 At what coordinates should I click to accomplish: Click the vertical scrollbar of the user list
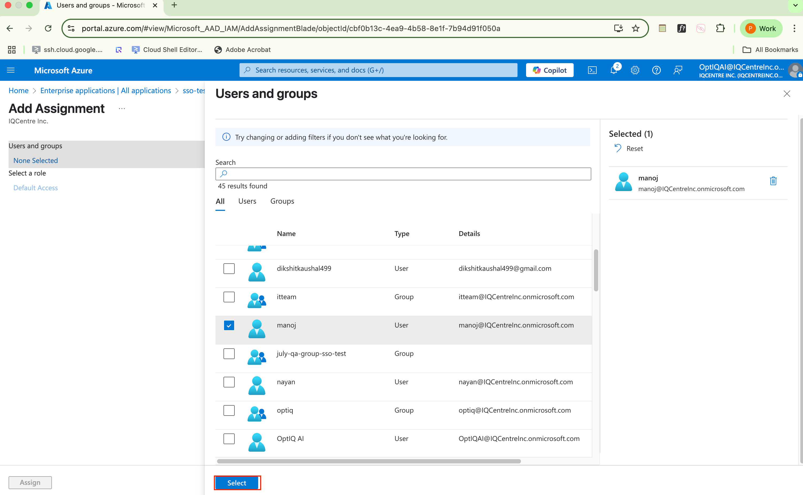pyautogui.click(x=596, y=270)
